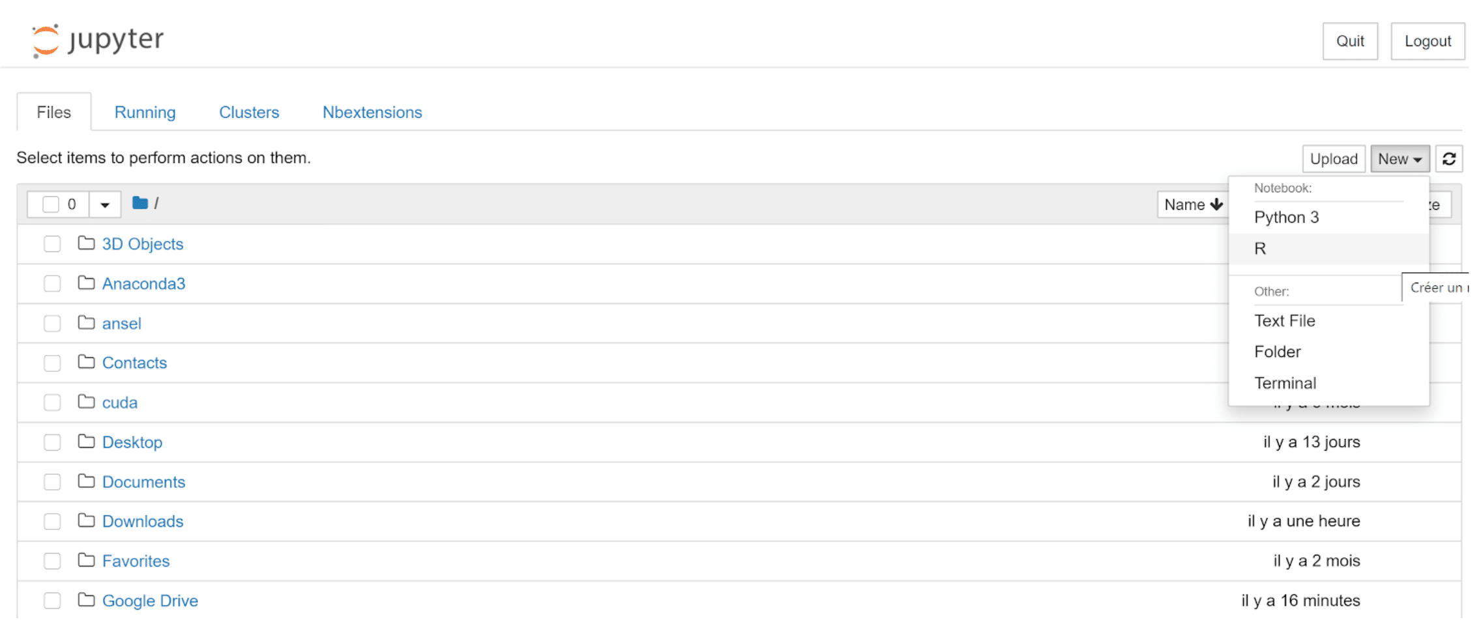Choose Python 3 from the New menu
The image size is (1481, 633).
[x=1286, y=218]
